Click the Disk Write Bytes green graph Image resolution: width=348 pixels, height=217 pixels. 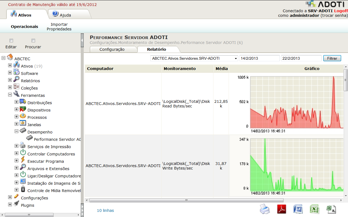[297, 164]
